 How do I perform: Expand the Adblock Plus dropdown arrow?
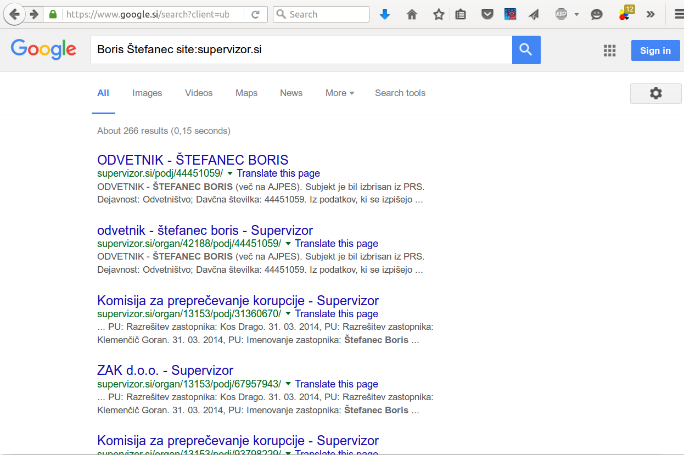[576, 15]
